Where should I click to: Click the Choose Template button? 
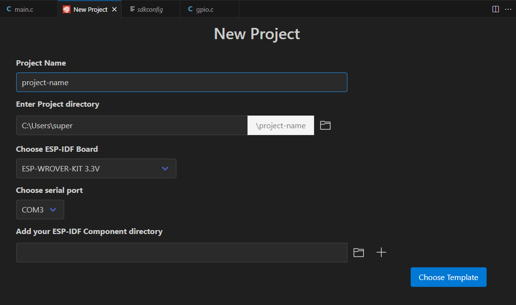(x=448, y=277)
